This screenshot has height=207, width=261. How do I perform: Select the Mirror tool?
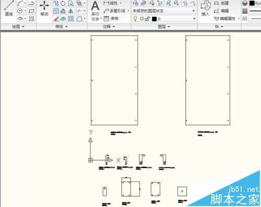pyautogui.click(x=70, y=11)
